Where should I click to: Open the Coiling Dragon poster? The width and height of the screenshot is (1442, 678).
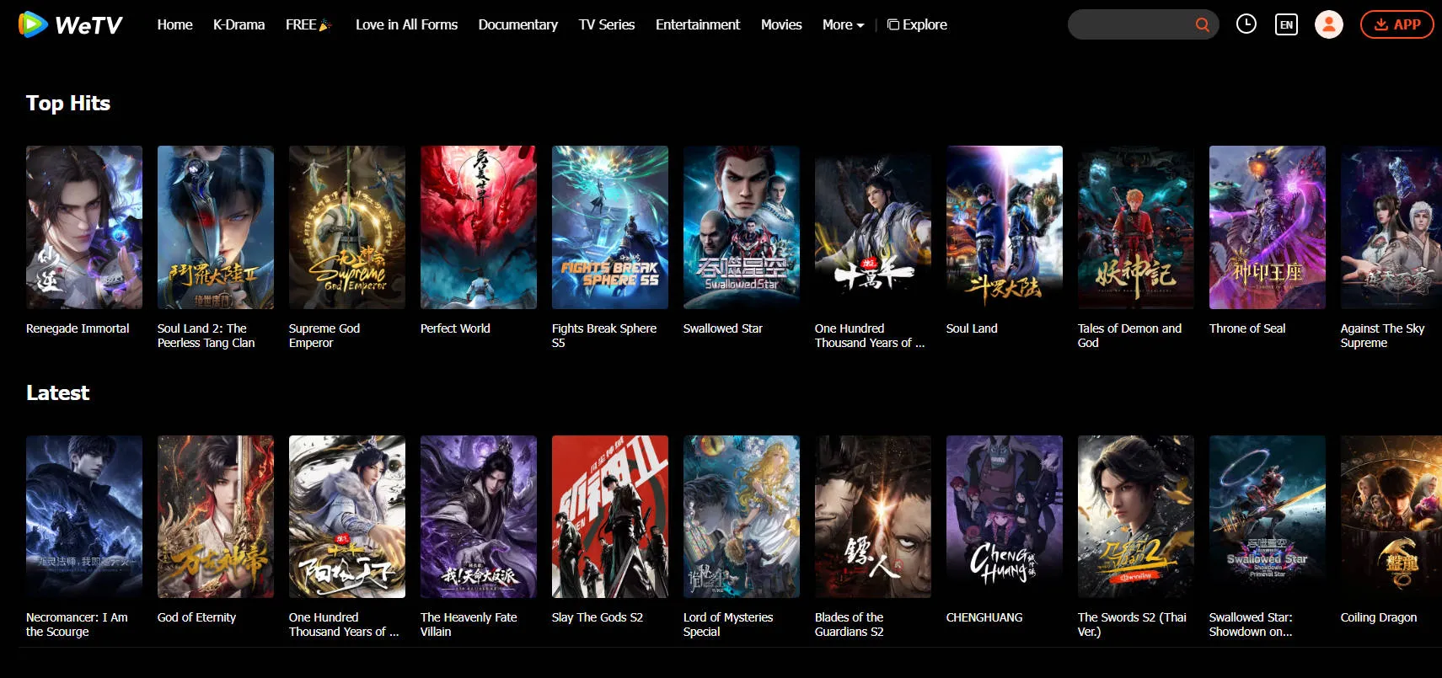(1391, 516)
